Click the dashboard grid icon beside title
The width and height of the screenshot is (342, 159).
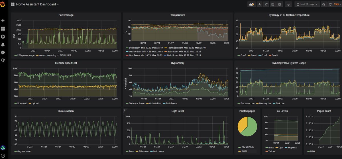tap(13, 5)
